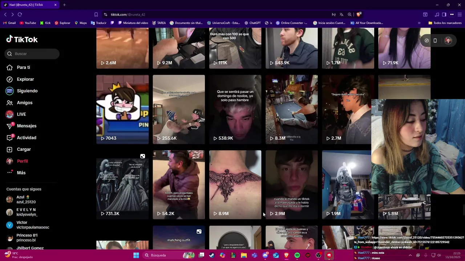Open the ChatGPT bookmark
Viewport: 465px width, 261px height.
click(x=252, y=23)
